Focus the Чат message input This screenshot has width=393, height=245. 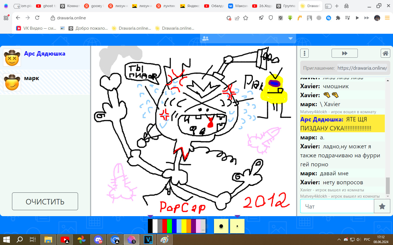click(337, 206)
